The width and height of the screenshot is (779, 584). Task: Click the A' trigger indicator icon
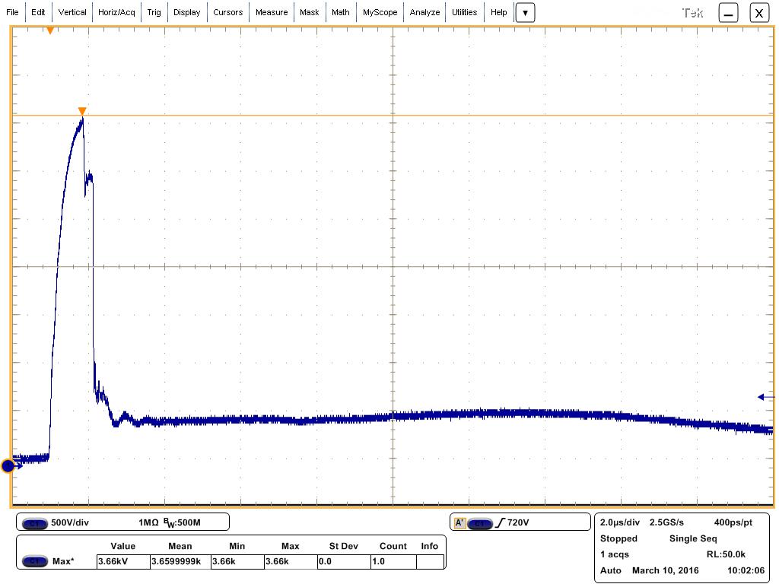(x=459, y=523)
